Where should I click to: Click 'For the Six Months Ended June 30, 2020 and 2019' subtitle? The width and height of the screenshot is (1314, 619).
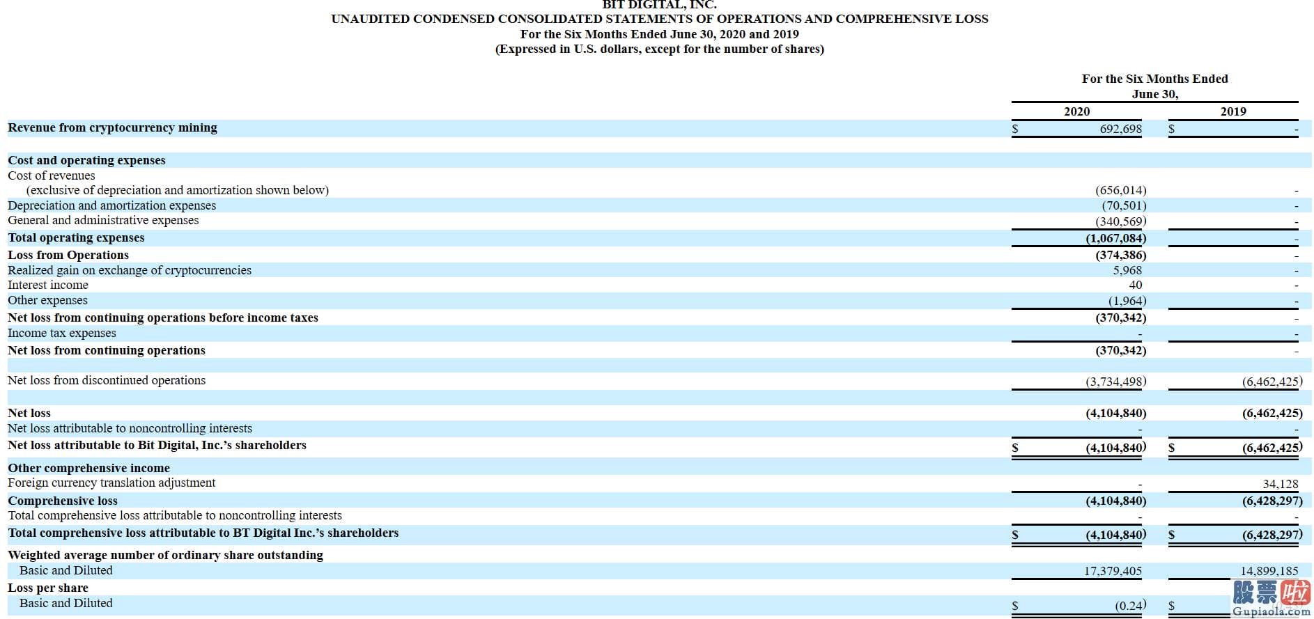tap(660, 34)
